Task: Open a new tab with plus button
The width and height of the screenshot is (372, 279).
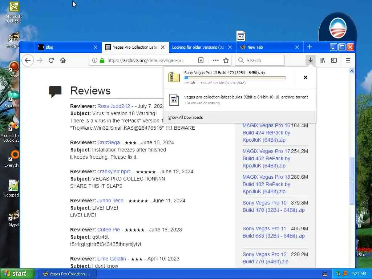Action: (x=310, y=47)
